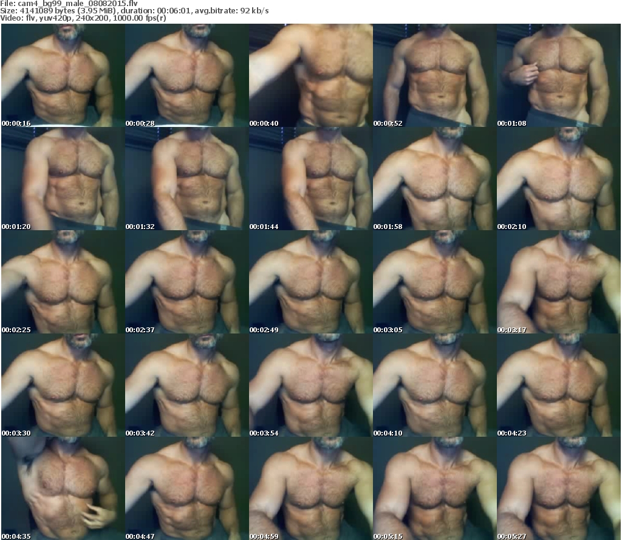Select the header line showing file size and duration
Screen dimensions: 622x540
[x=134, y=11]
